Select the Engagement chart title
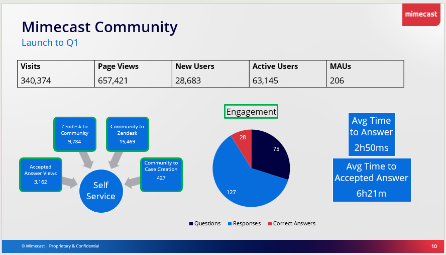Screen dimensions: 446x255 point(251,111)
